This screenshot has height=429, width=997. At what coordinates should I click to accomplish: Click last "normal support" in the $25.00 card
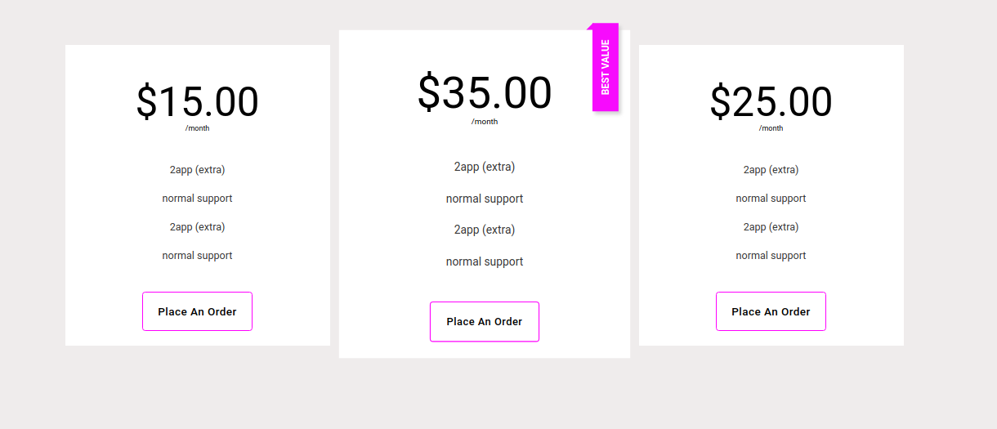click(771, 256)
